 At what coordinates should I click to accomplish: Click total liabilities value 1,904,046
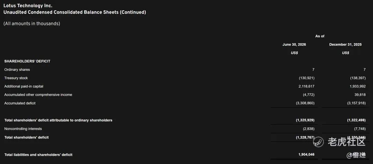pos(306,154)
